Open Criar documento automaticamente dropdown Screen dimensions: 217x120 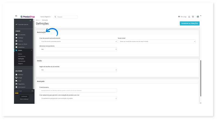coord(78,42)
